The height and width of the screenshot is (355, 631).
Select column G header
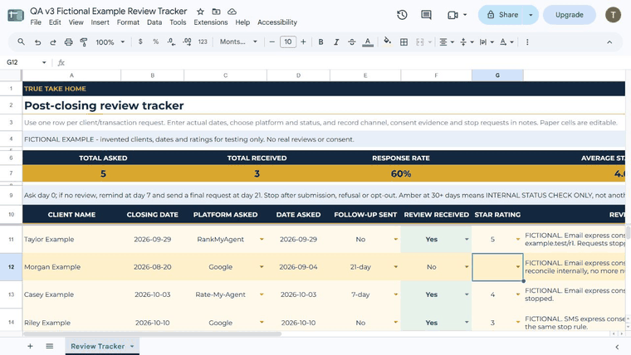497,75
